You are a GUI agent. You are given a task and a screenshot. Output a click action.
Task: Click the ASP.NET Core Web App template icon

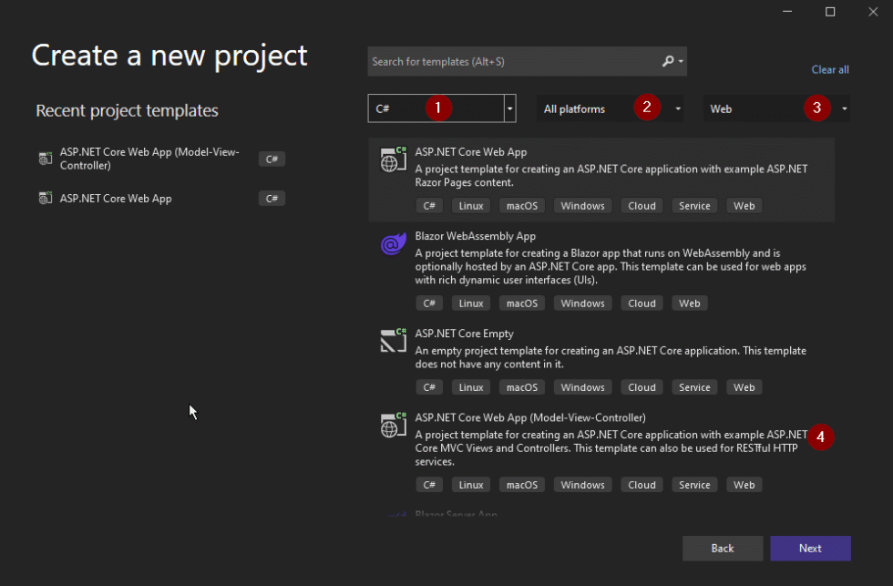tap(394, 159)
